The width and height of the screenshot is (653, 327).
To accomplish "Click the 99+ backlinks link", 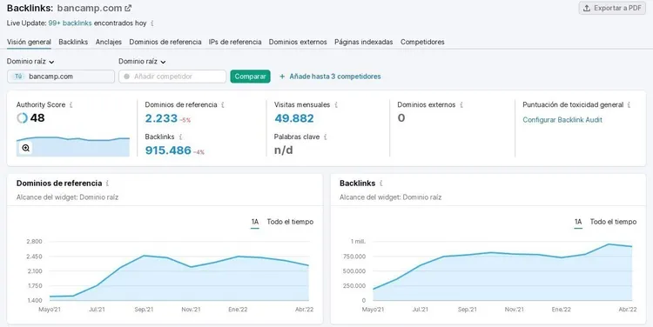I will [x=70, y=23].
